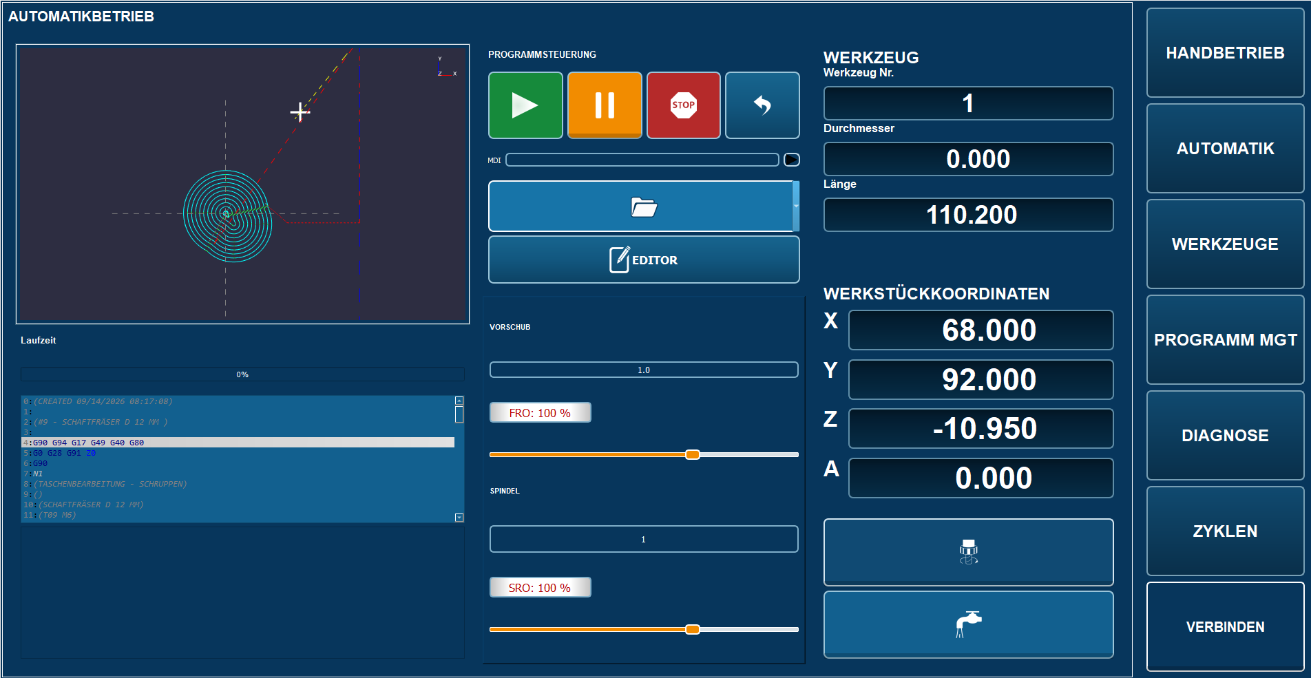This screenshot has width=1311, height=678.
Task: Click the Laufzeit progress bar showing 0%
Action: click(x=242, y=374)
